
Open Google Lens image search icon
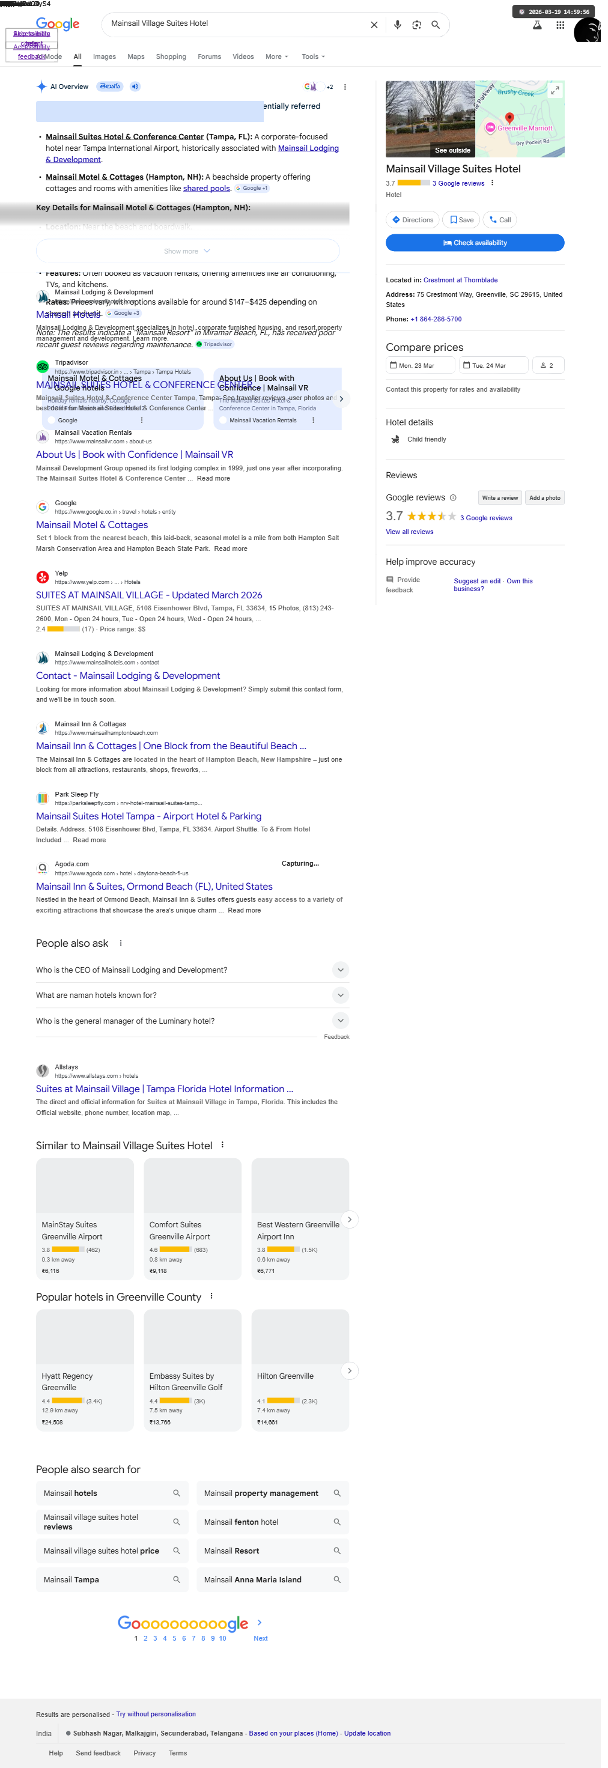tap(416, 25)
